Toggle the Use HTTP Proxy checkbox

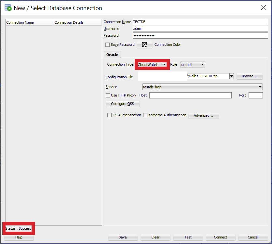pyautogui.click(x=108, y=96)
